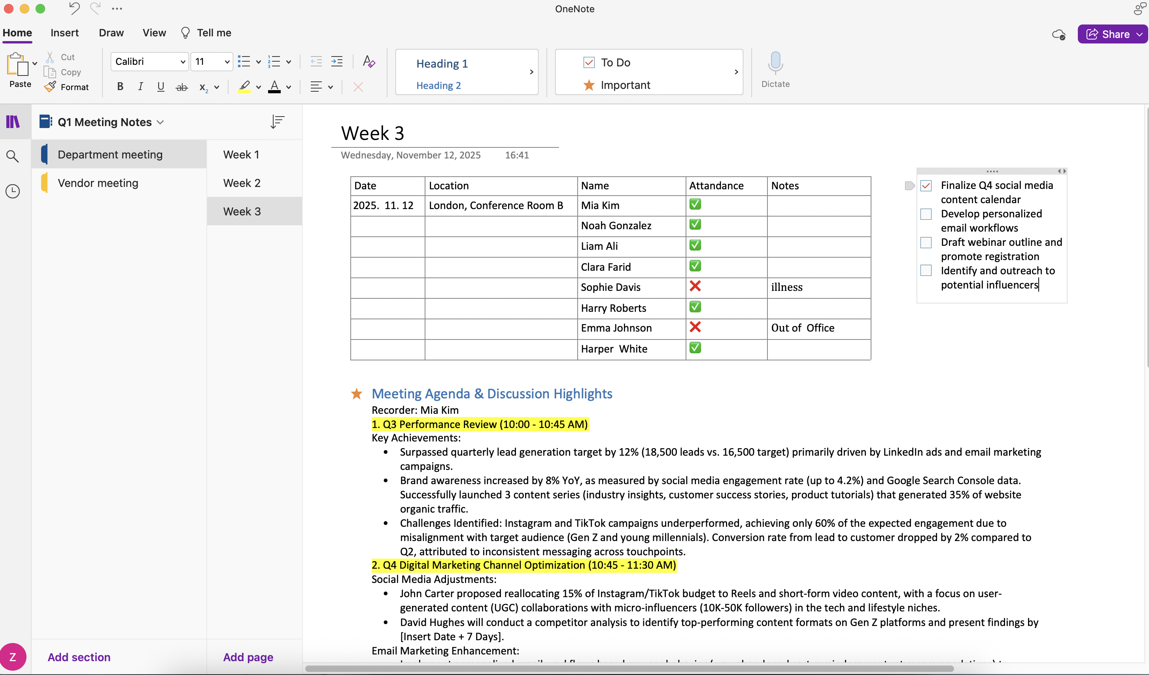Click the Increase indent icon
This screenshot has height=675, width=1149.
pos(336,62)
